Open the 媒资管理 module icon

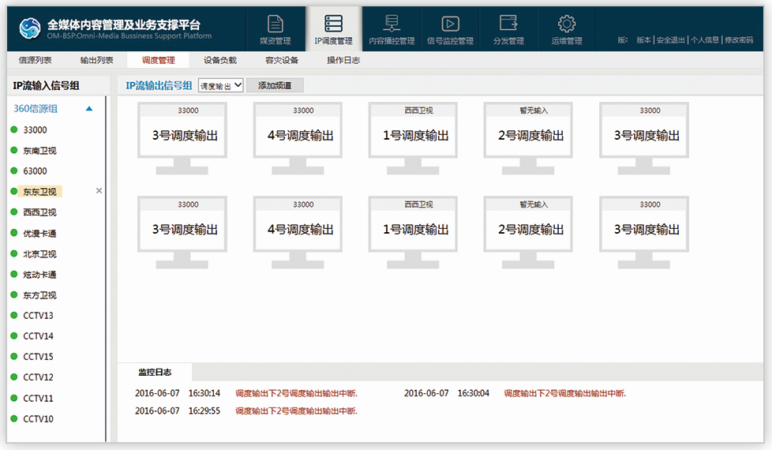(x=275, y=24)
